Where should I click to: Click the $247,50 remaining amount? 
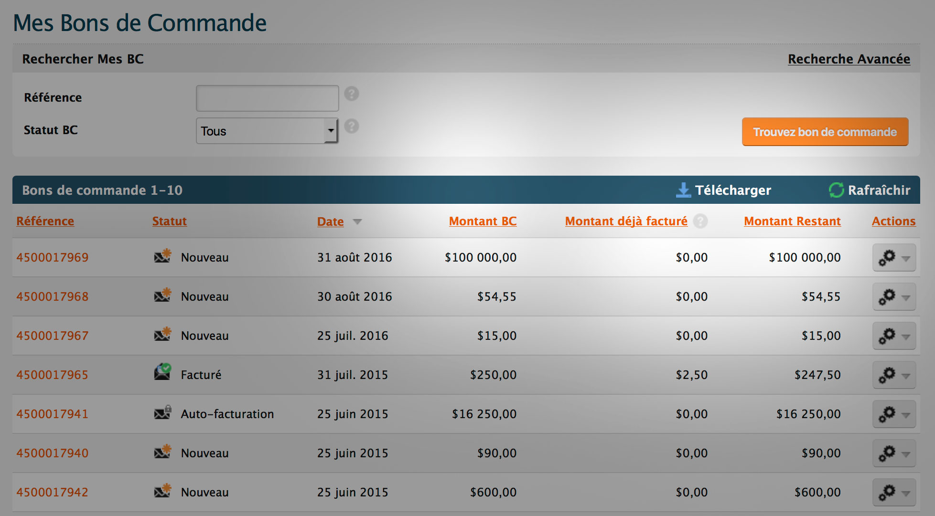click(817, 375)
